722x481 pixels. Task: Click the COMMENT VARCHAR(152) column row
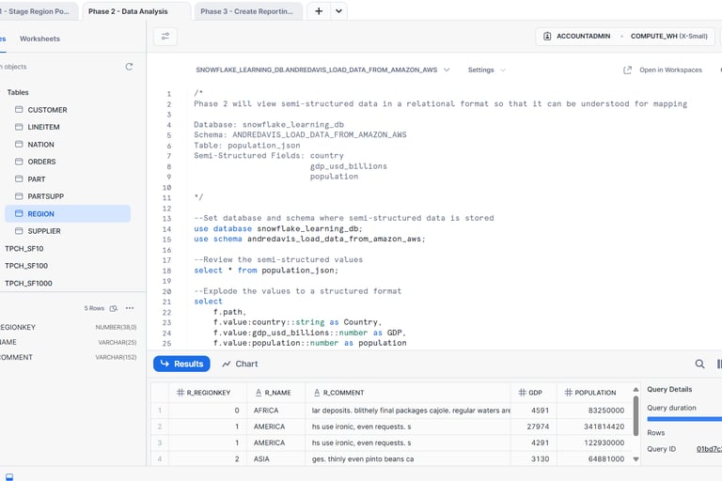[68, 357]
